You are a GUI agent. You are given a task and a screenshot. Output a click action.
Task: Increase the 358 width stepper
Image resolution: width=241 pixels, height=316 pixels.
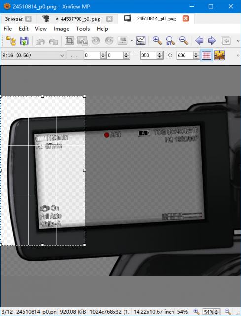pos(160,53)
